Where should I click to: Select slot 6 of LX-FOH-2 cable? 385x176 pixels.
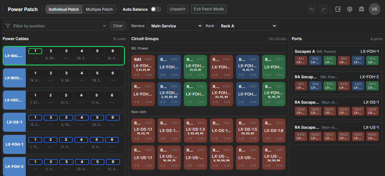[x=113, y=162]
